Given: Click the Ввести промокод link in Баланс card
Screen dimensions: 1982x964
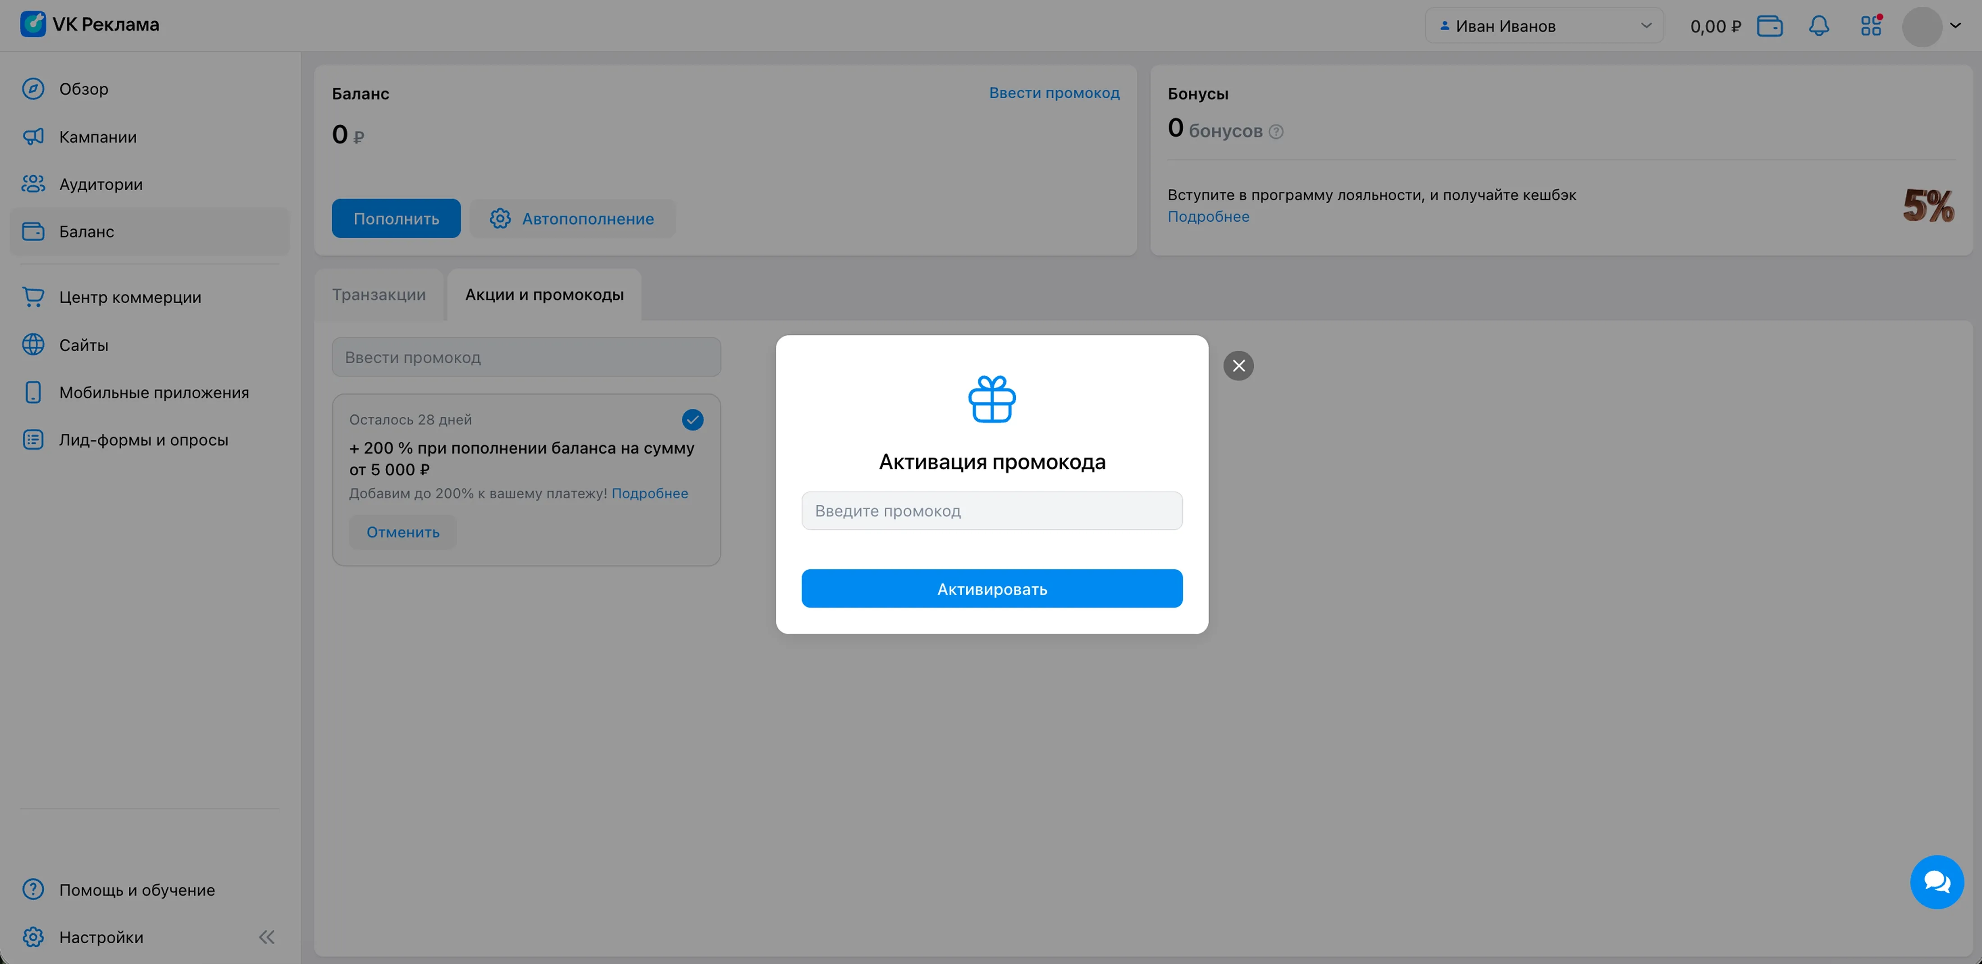Looking at the screenshot, I should click(1054, 93).
